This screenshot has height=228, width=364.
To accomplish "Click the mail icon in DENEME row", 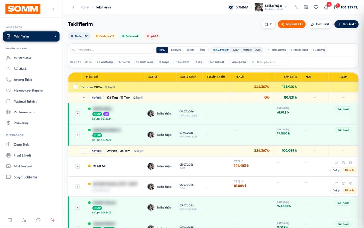I will coord(350,163).
